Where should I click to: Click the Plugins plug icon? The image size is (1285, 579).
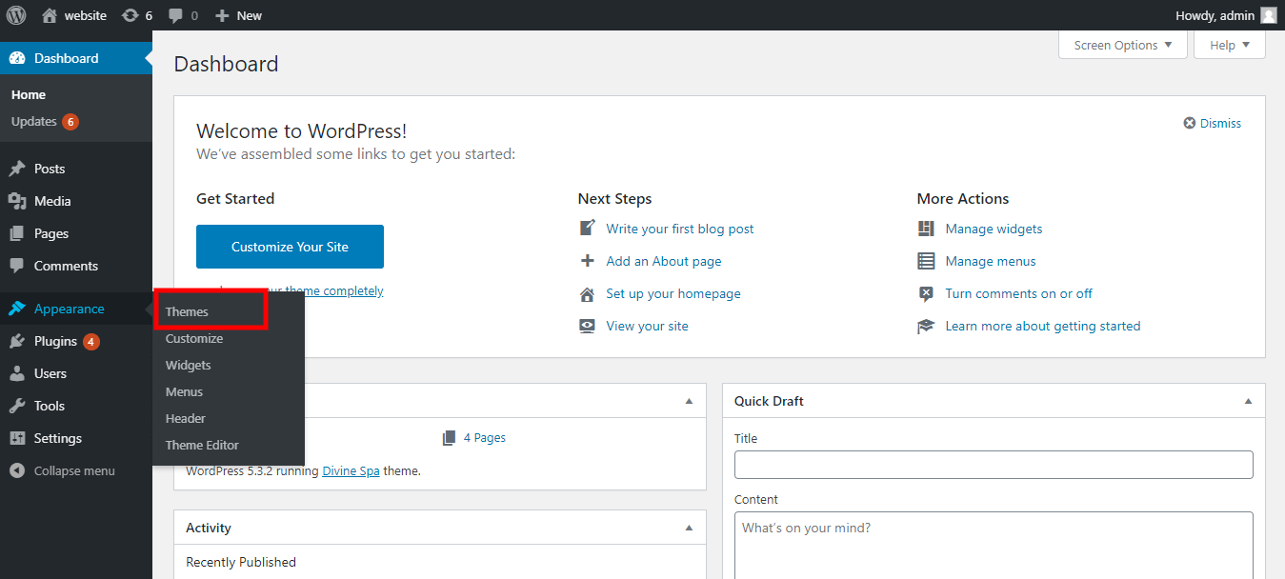17,341
